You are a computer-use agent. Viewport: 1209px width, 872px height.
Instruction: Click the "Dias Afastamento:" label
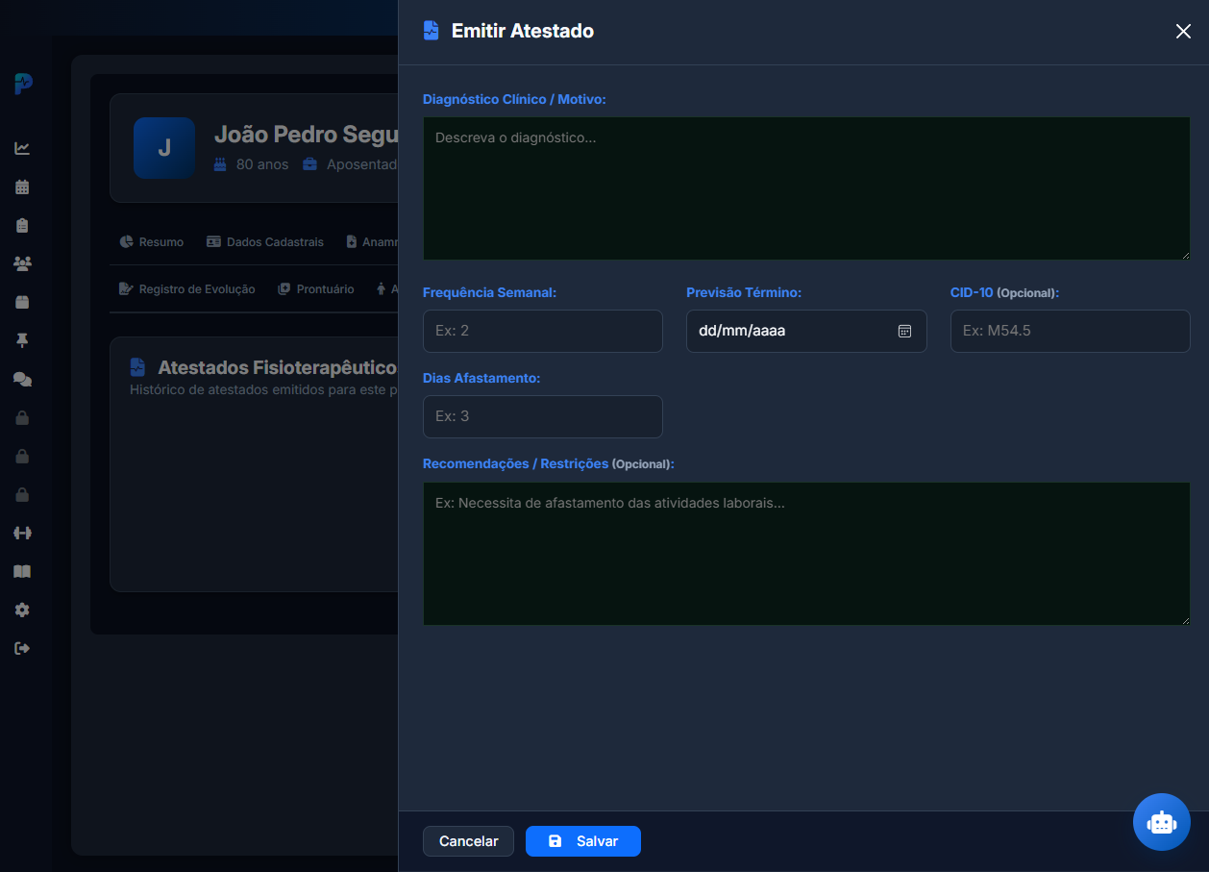(x=481, y=378)
